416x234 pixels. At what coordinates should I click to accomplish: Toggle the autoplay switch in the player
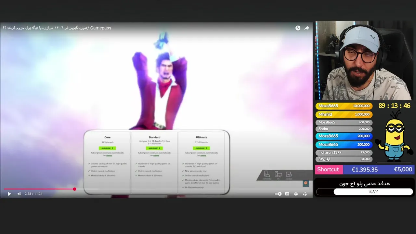tap(278, 194)
